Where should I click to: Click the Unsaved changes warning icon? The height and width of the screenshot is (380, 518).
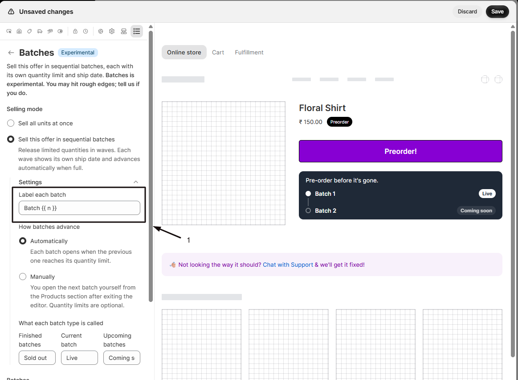11,12
